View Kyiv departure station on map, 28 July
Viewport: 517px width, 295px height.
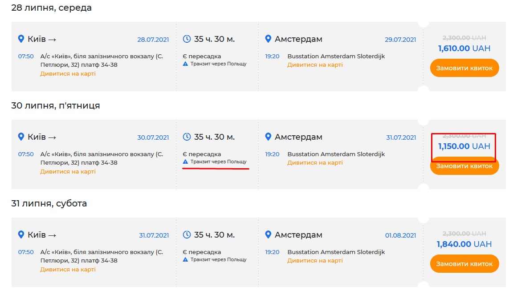point(68,74)
